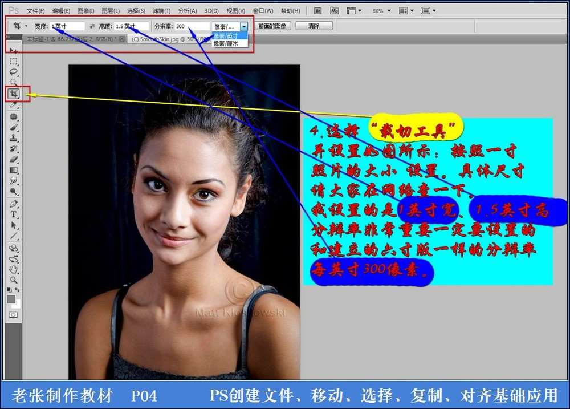Image resolution: width=570 pixels, height=409 pixels.
Task: Open the 编辑(E) menu
Action: point(61,11)
